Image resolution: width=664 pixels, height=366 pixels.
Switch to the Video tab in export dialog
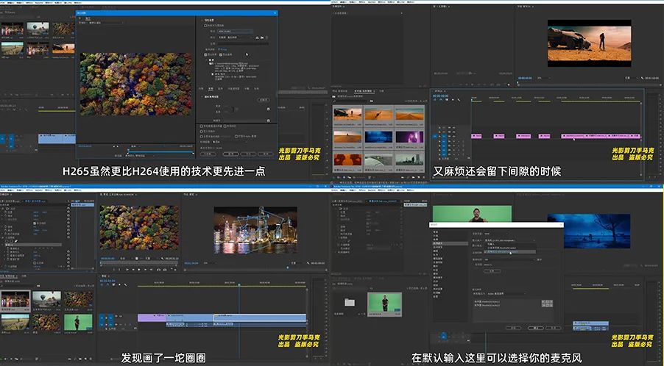[x=211, y=88]
